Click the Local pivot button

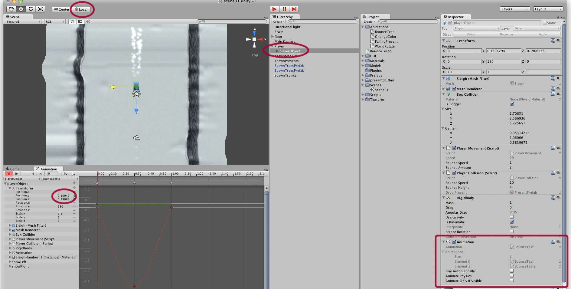click(81, 9)
